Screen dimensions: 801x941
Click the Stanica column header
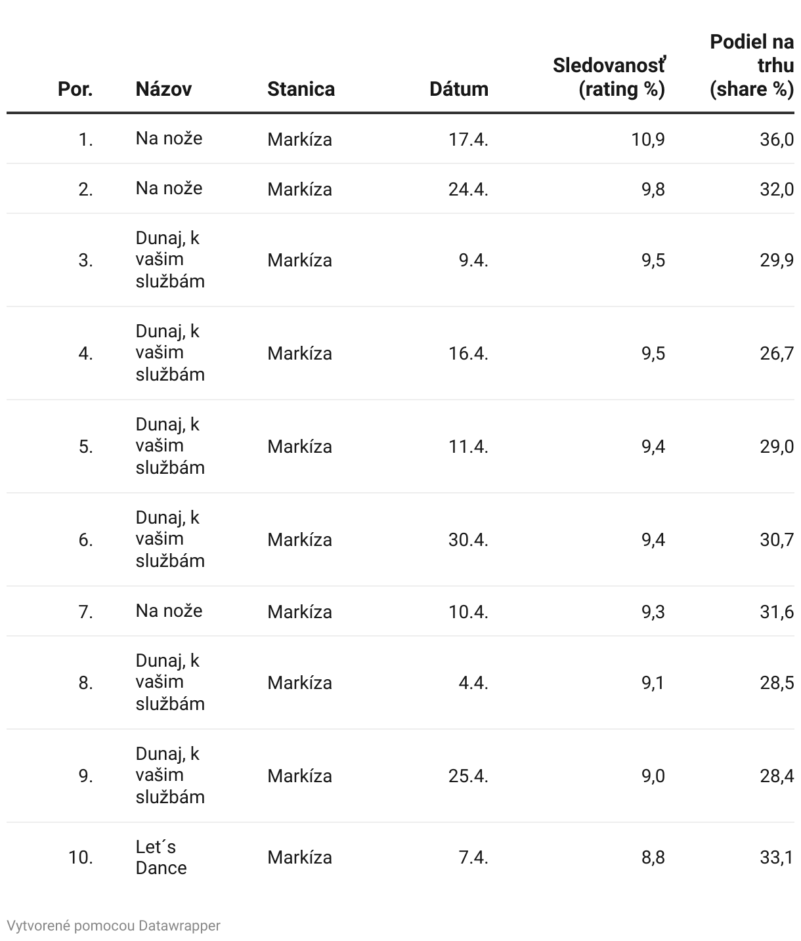coord(301,89)
